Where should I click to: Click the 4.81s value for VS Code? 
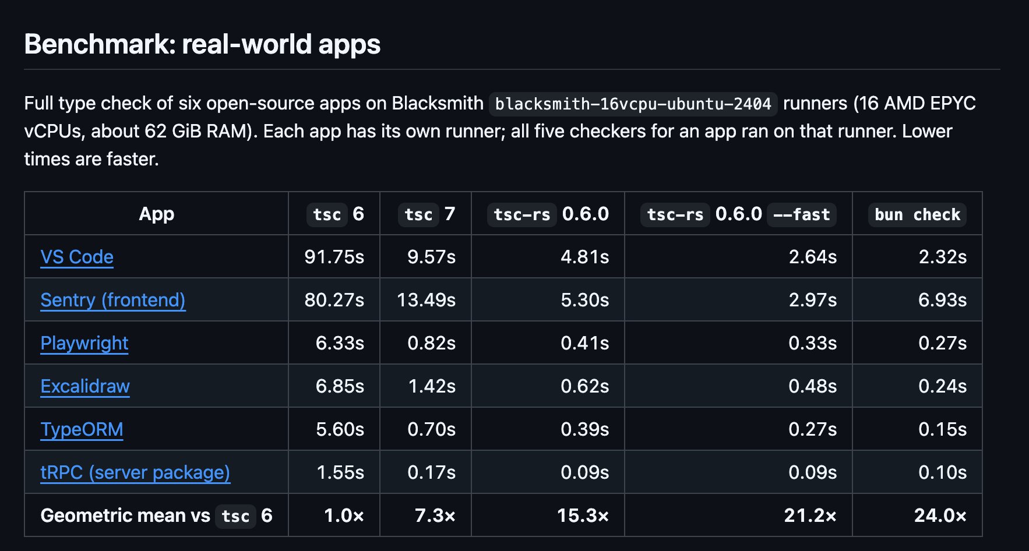click(x=584, y=257)
